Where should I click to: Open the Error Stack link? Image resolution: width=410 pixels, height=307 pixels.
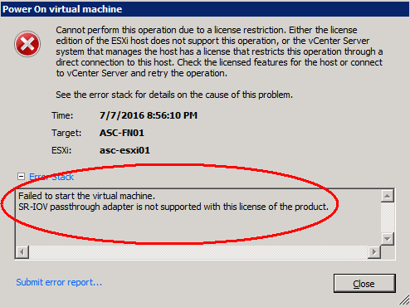coord(51,177)
